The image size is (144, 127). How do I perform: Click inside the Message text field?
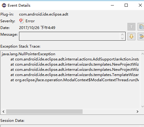coord(69,36)
